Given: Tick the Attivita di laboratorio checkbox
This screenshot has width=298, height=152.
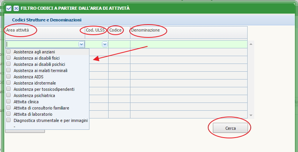Looking at the screenshot, I should click(8, 114).
